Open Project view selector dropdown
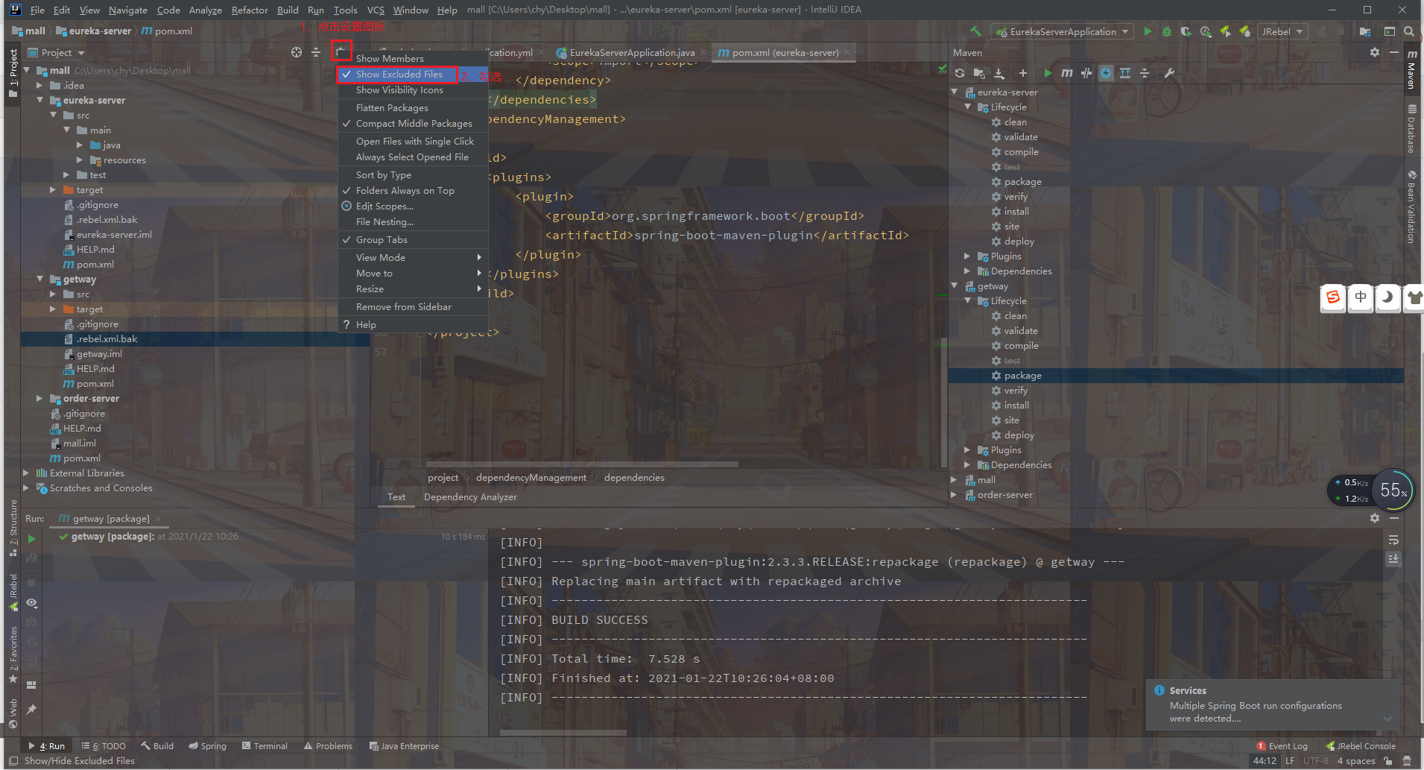 (57, 53)
